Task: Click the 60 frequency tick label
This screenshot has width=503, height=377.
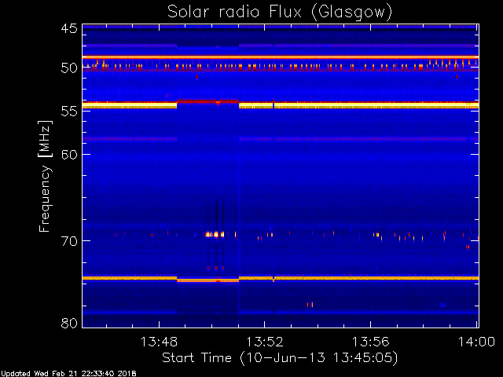Action: point(69,154)
